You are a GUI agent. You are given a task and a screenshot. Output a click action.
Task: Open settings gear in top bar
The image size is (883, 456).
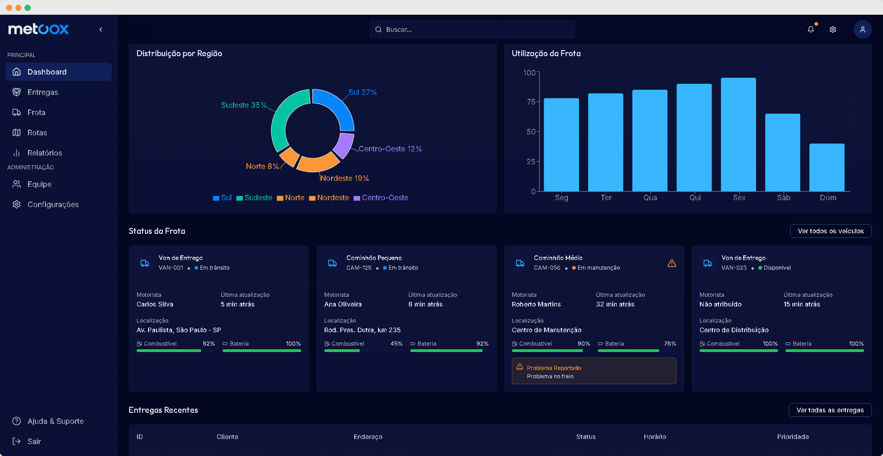click(833, 29)
